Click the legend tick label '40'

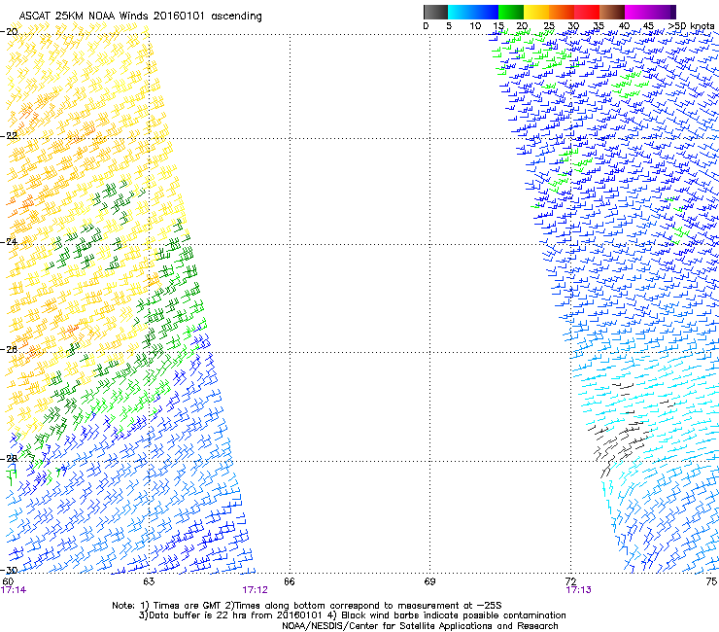pyautogui.click(x=625, y=26)
